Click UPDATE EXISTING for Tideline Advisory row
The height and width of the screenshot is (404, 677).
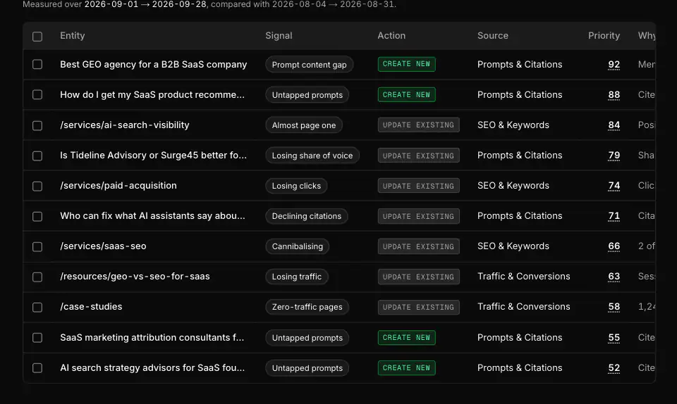418,156
